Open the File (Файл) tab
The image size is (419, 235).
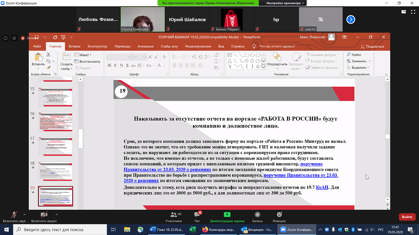pos(37,46)
